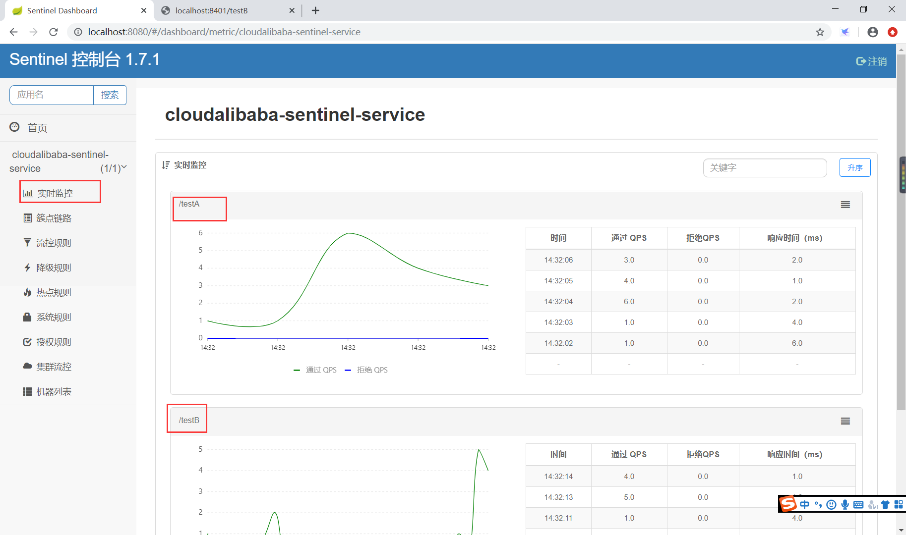Close the Sentinel Dashboard tab

point(144,10)
